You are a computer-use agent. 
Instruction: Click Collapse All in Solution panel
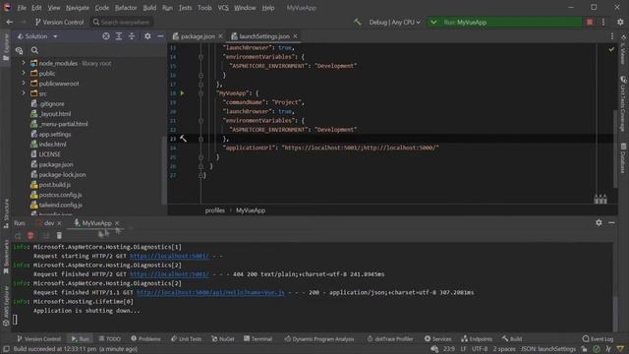132,36
